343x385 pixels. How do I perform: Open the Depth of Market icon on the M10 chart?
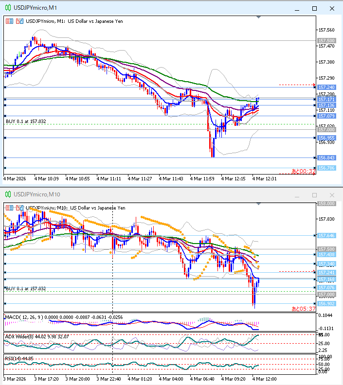click(x=19, y=208)
